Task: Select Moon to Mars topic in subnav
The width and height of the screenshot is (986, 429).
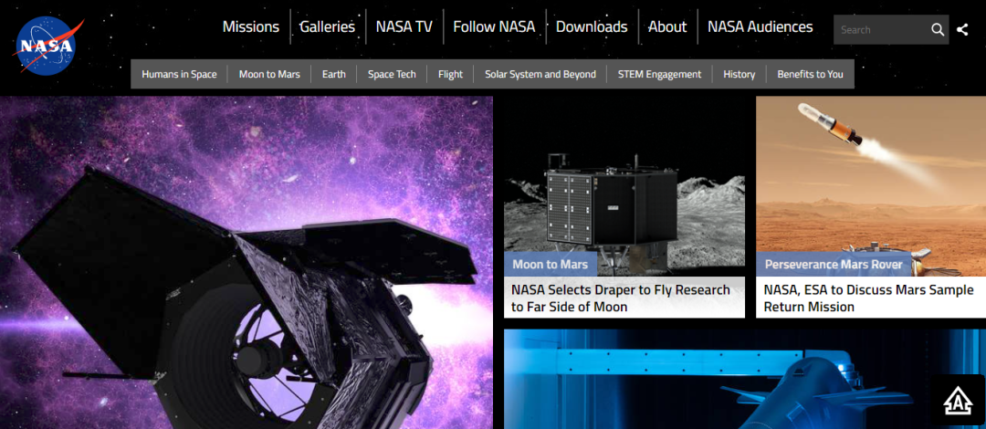Action: [269, 74]
